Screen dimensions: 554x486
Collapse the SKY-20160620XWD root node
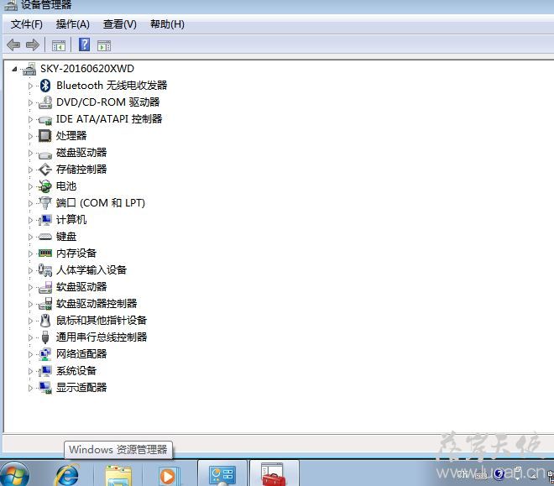point(14,69)
